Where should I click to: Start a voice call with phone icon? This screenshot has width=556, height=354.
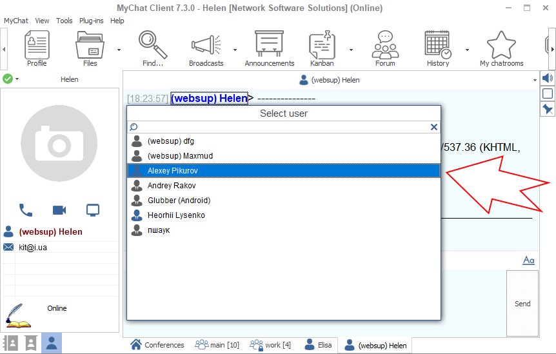click(26, 210)
